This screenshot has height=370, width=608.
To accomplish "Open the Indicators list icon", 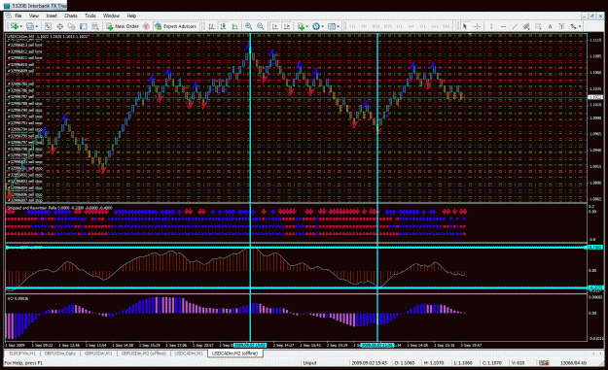I will tap(301, 26).
